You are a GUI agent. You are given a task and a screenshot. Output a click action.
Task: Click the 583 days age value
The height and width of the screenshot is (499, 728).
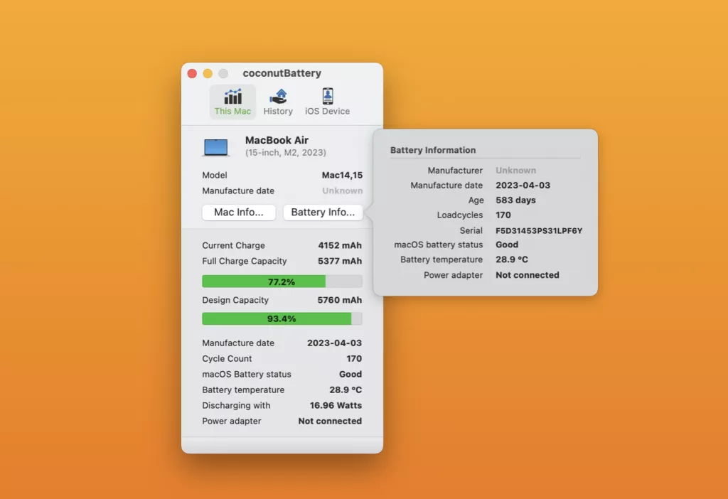click(x=515, y=200)
